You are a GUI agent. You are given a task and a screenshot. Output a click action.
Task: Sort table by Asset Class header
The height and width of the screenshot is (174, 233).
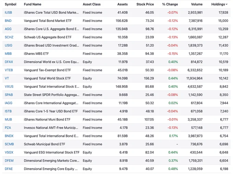[92, 4]
